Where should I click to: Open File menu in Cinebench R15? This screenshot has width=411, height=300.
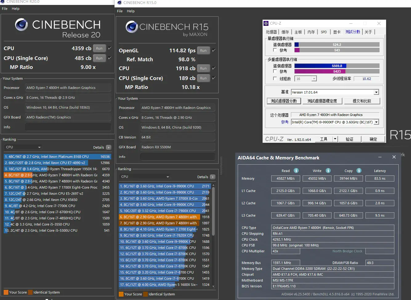pos(120,11)
